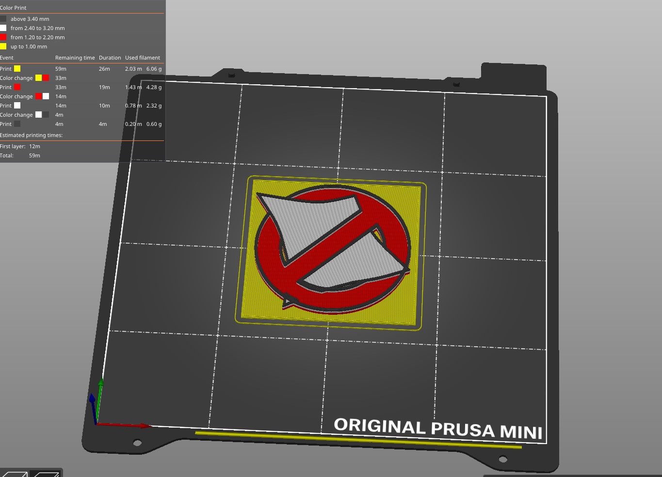Switch to the 3D editor view thumbnail
662x477 pixels.
15,474
